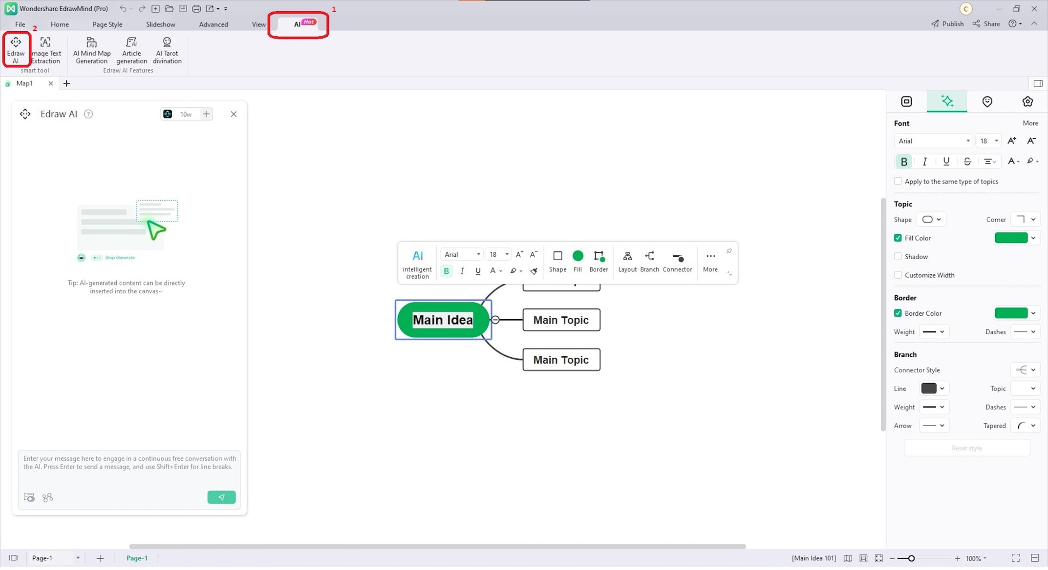The height and width of the screenshot is (570, 1048).
Task: Click the Share button
Action: 987,24
